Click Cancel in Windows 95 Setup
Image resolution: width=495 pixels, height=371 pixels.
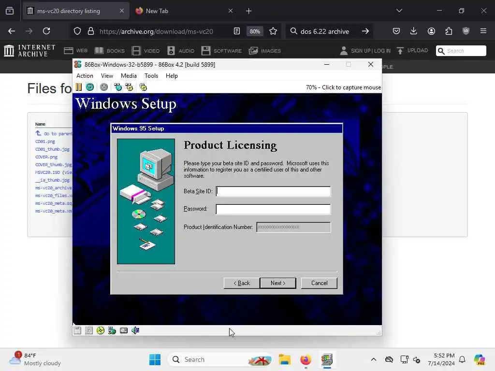[319, 283]
